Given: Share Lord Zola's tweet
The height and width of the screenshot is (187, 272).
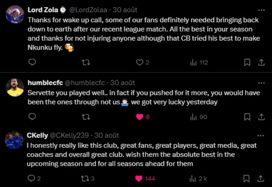Looking at the screenshot, I should point(261,62).
